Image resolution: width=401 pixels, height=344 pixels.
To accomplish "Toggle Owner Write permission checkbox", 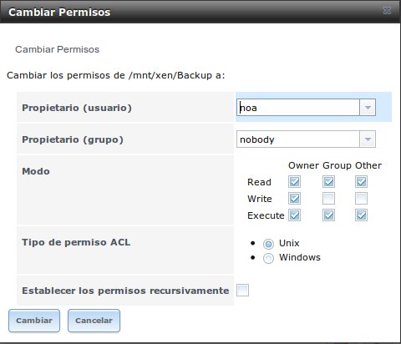I will (294, 199).
